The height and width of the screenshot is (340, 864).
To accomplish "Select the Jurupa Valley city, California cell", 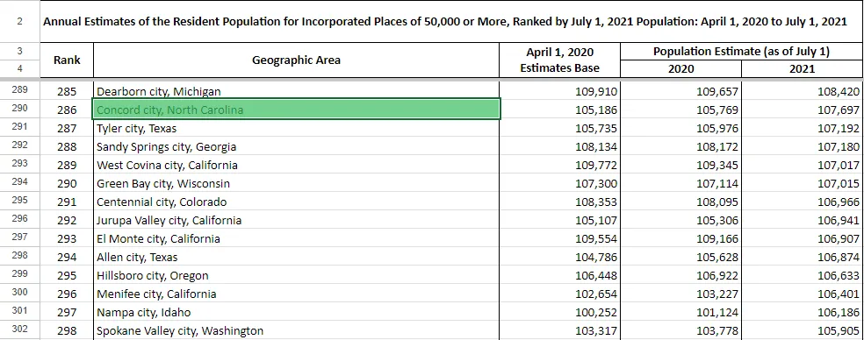I will [297, 220].
